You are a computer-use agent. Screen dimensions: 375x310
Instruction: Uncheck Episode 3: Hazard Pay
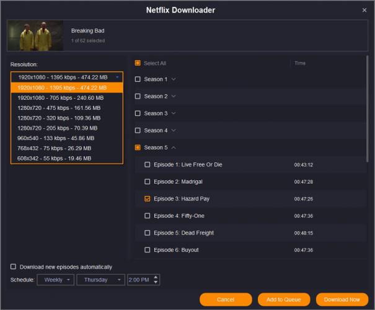tap(148, 199)
